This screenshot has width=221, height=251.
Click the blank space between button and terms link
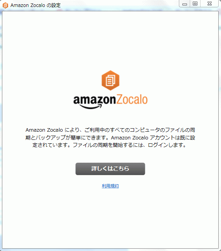click(110, 179)
